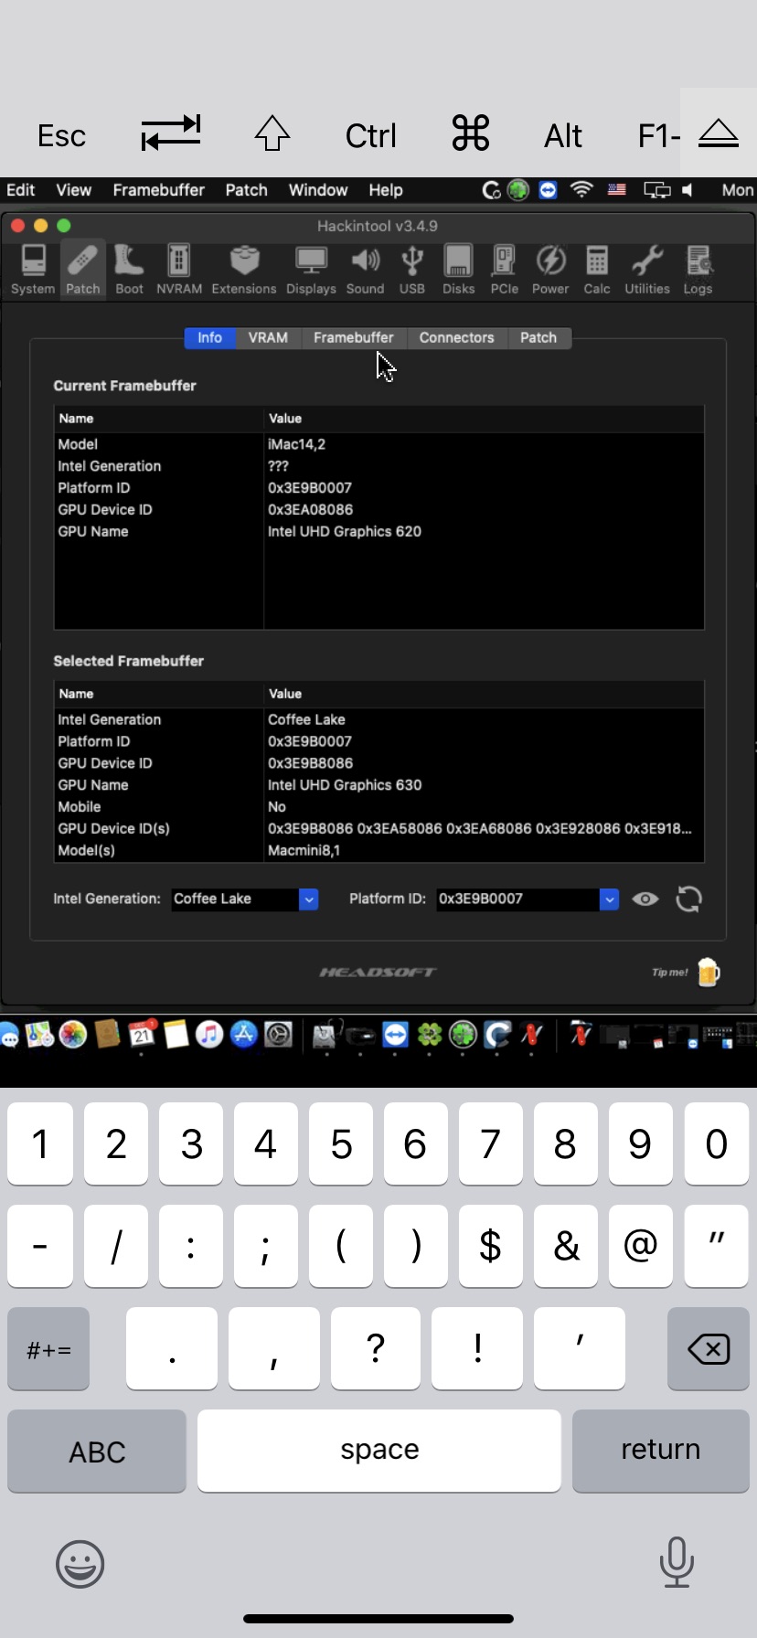Screen dimensions: 757x1638
Task: Toggle the Shift arrow modifier key
Action: pos(272,133)
